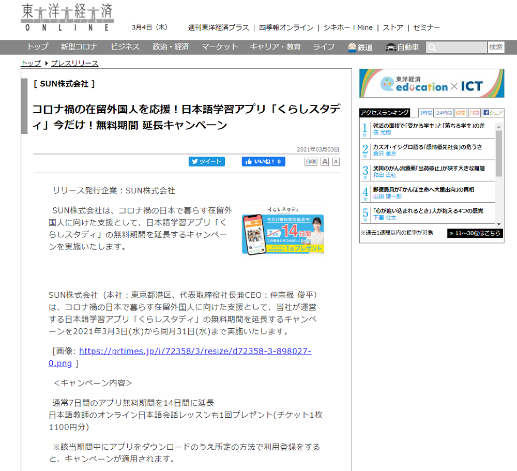Click the 11～30位はこちら button

(475, 233)
